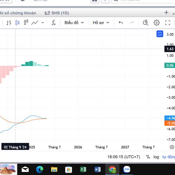Click the -4.96 MACD value label
Screen dimensions: 175x175
pos(170,118)
